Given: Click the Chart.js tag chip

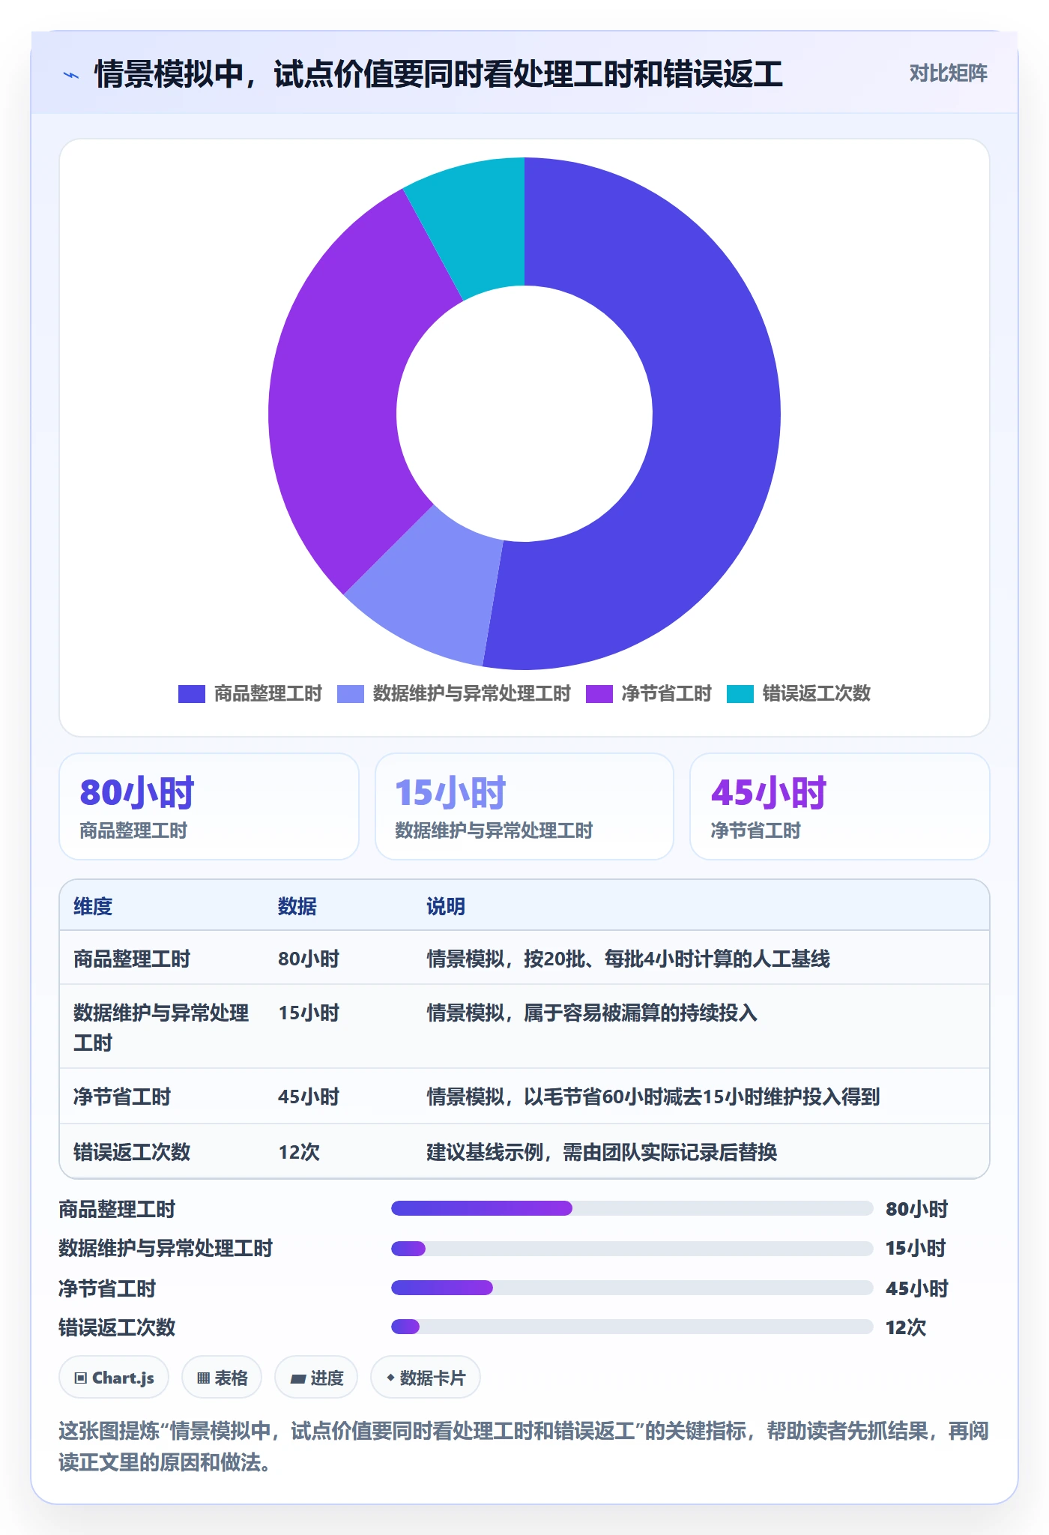Looking at the screenshot, I should [x=114, y=1378].
